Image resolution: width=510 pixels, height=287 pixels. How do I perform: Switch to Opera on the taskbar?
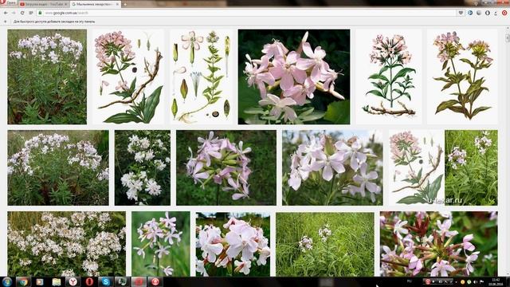(89, 281)
